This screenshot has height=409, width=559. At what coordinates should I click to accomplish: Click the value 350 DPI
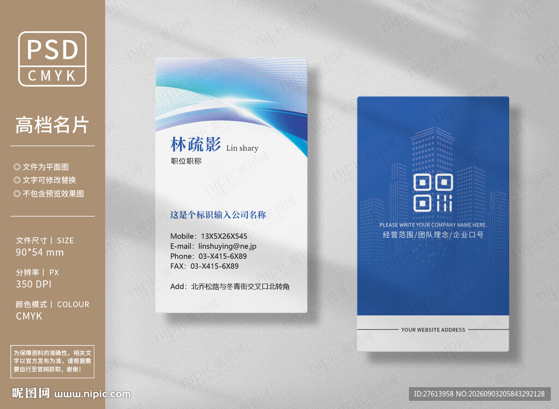[33, 284]
